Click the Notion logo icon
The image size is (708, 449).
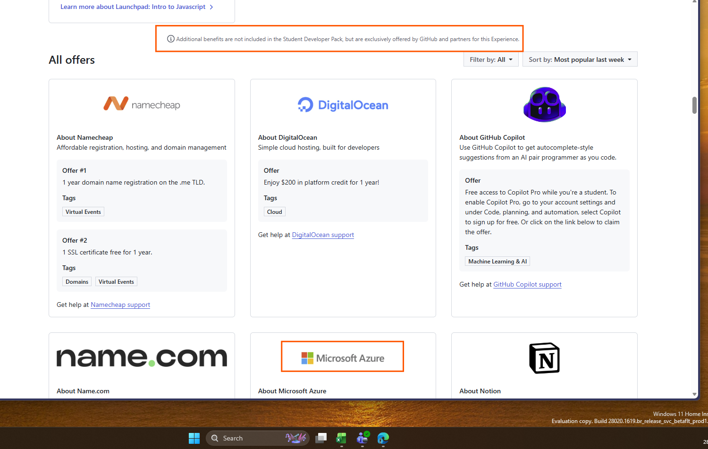[x=544, y=358]
